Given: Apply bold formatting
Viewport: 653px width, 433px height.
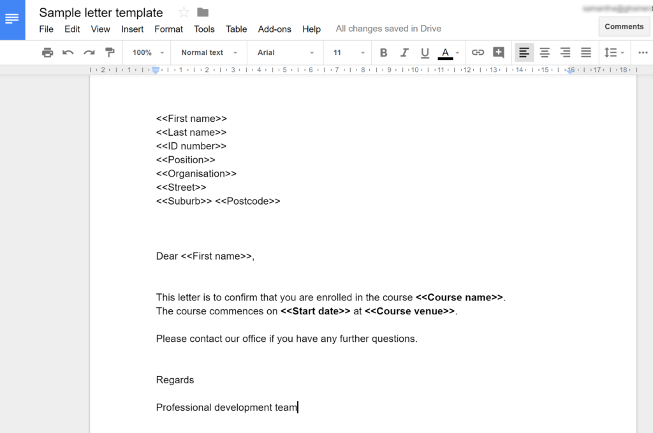Looking at the screenshot, I should coord(383,52).
